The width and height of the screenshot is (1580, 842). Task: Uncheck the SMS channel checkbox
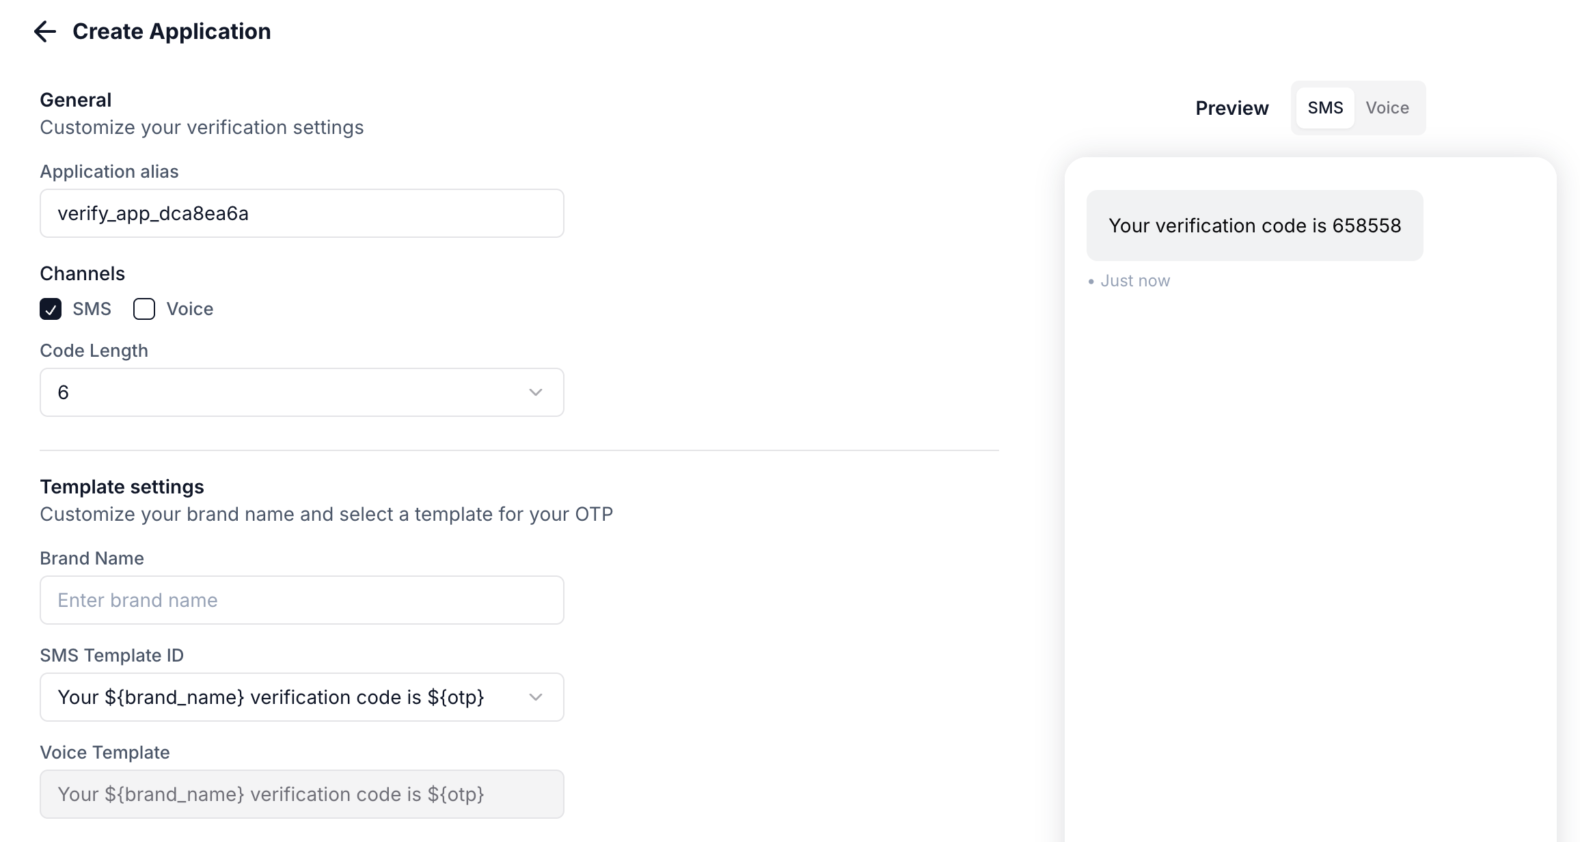[x=51, y=309]
